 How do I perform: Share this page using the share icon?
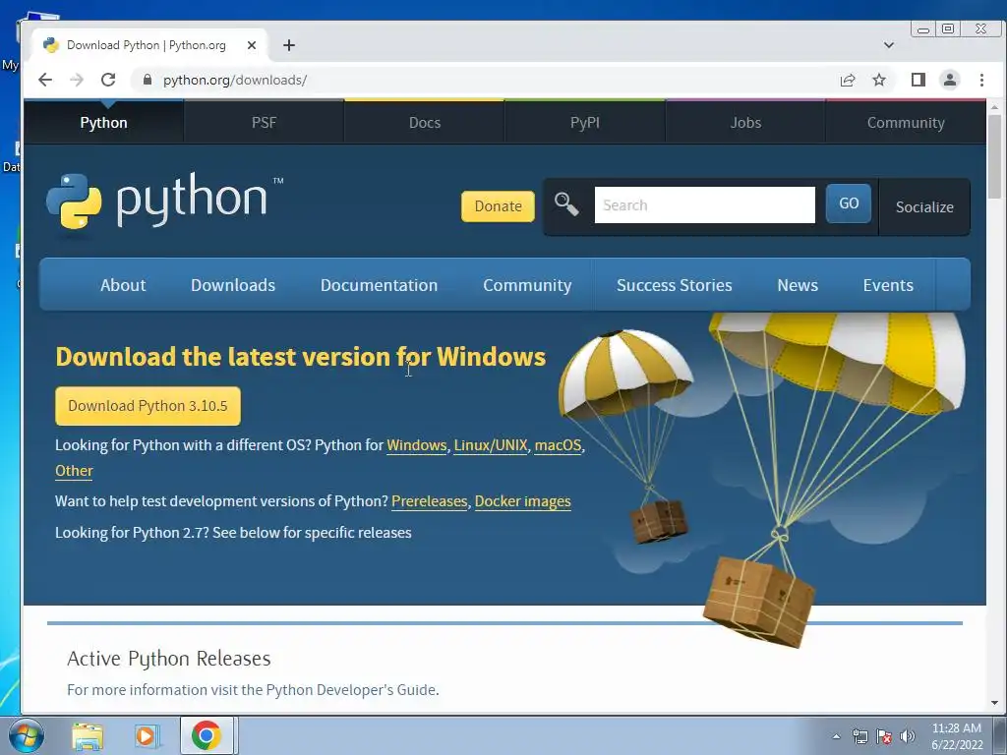pos(848,80)
